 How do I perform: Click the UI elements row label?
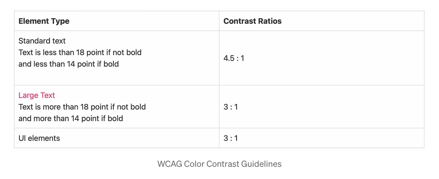(39, 138)
